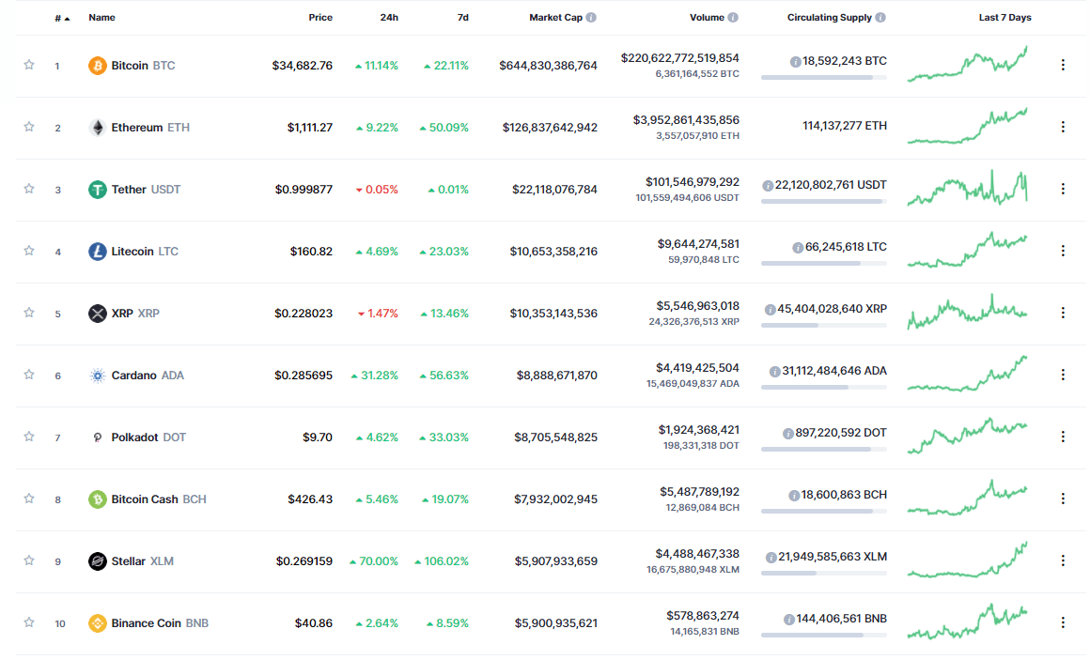Open the Cardano ADA coin page link
Screen dimensions: 1090x660
click(148, 376)
